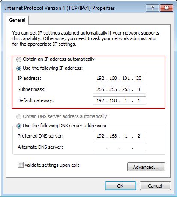Screen dimensions: 177x197
Task: Click the Default gateway input field
Action: click(119, 100)
